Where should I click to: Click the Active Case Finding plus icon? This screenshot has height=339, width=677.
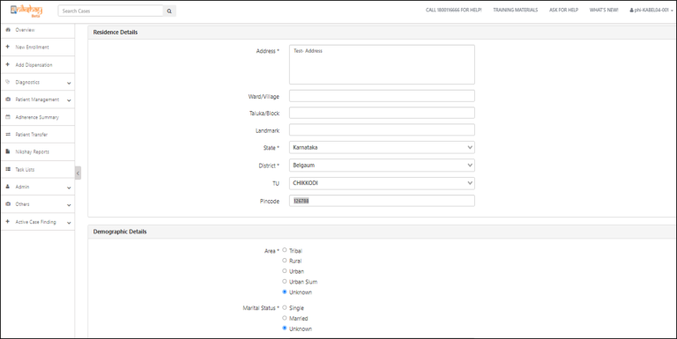click(x=7, y=221)
